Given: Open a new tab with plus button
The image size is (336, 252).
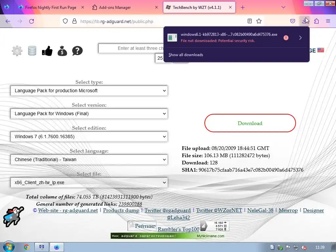Looking at the screenshot, I should [242, 8].
